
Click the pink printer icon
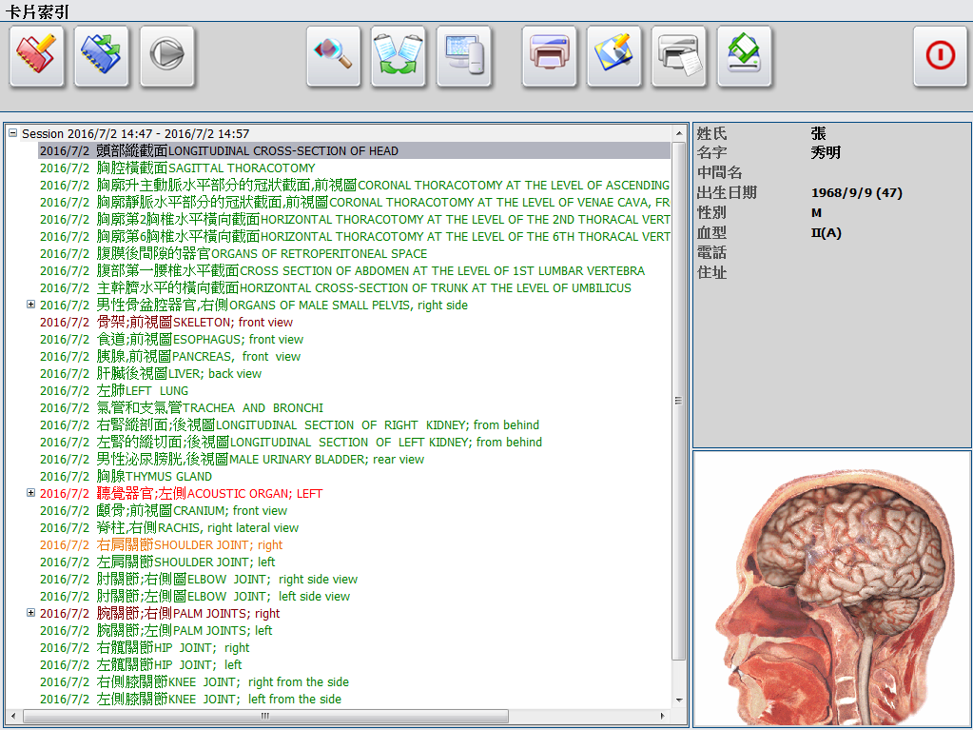point(550,56)
